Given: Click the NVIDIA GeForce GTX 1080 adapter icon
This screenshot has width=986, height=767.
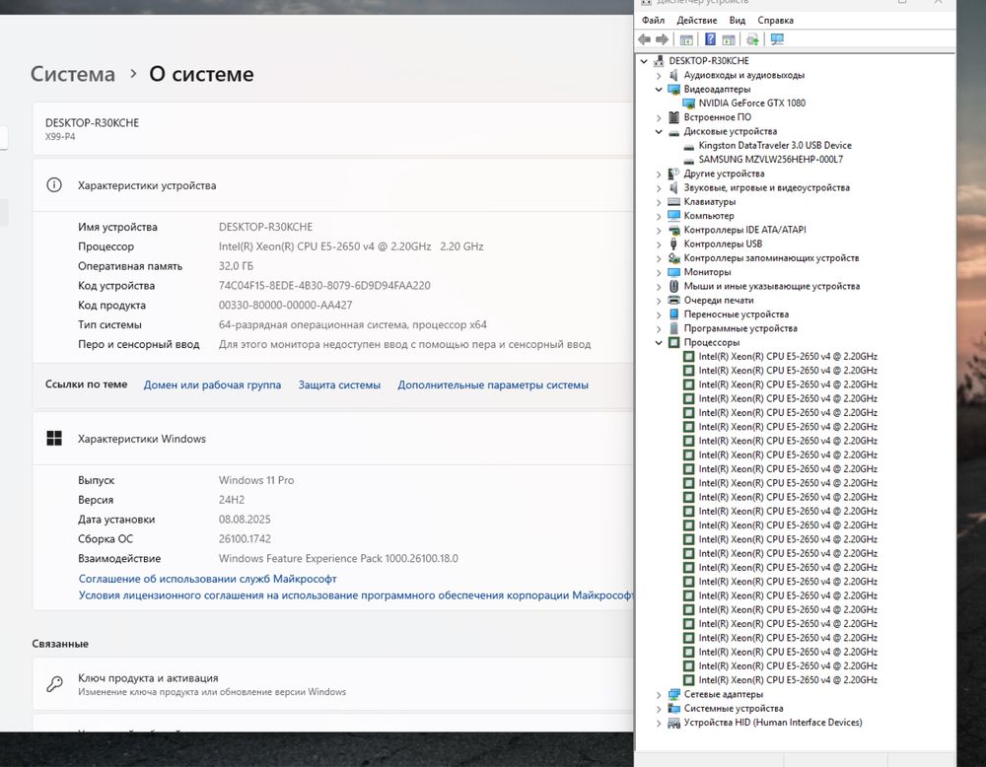Looking at the screenshot, I should [x=688, y=104].
